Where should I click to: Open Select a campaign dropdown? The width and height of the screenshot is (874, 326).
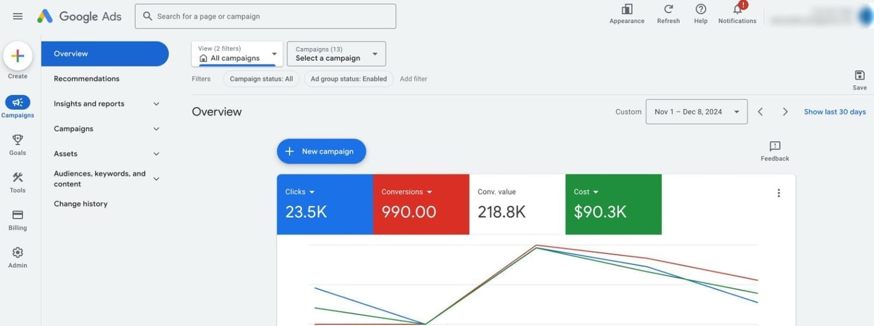[x=336, y=53]
